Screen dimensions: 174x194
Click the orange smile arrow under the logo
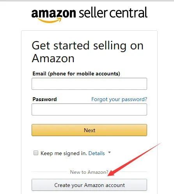tap(50, 20)
